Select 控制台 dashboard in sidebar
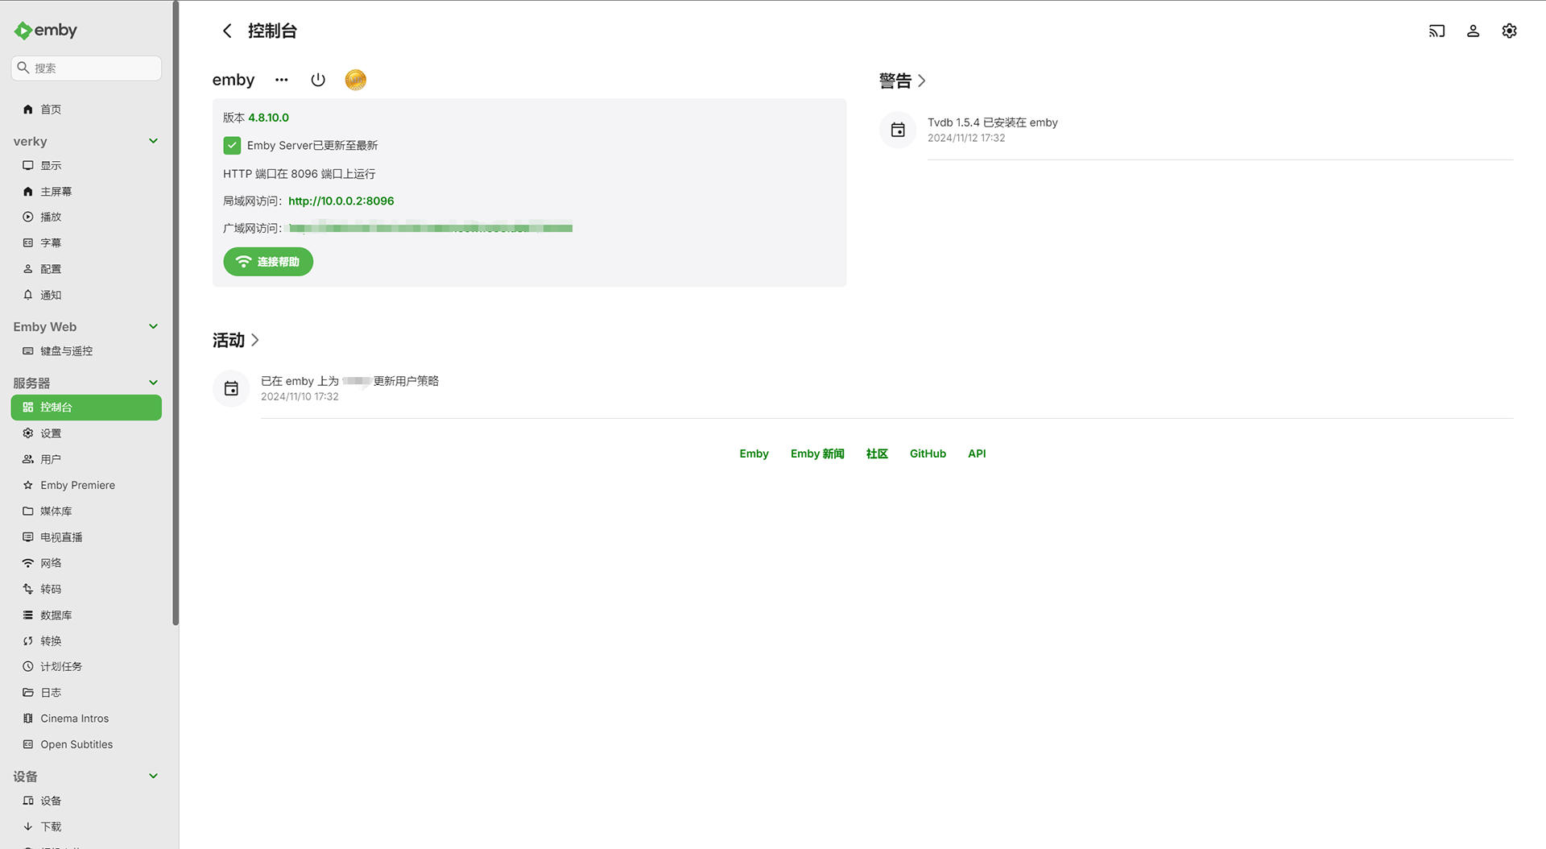The image size is (1546, 849). coord(86,408)
